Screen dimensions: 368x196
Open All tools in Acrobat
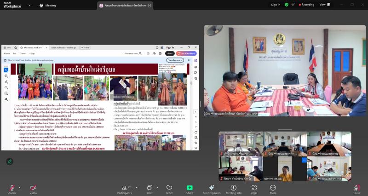pyautogui.click(x=6, y=53)
